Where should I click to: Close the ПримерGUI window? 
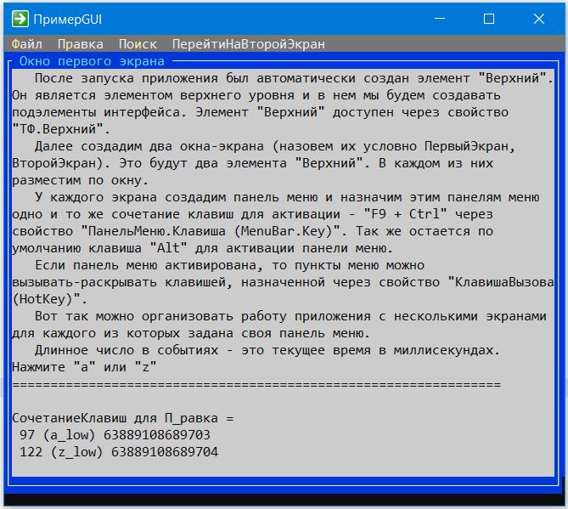tap(540, 18)
